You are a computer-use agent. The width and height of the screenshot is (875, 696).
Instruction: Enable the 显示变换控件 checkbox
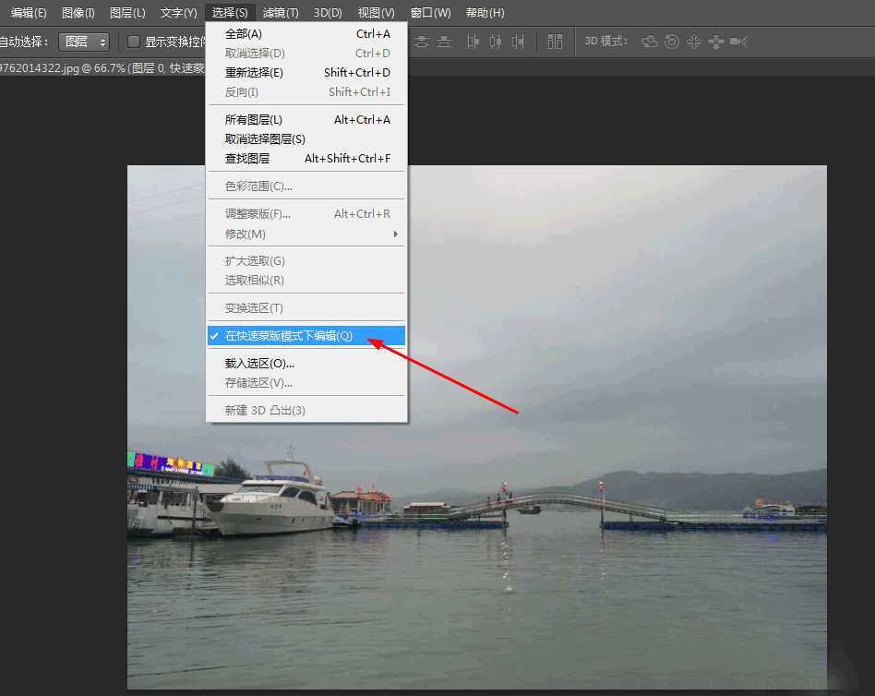click(x=135, y=42)
